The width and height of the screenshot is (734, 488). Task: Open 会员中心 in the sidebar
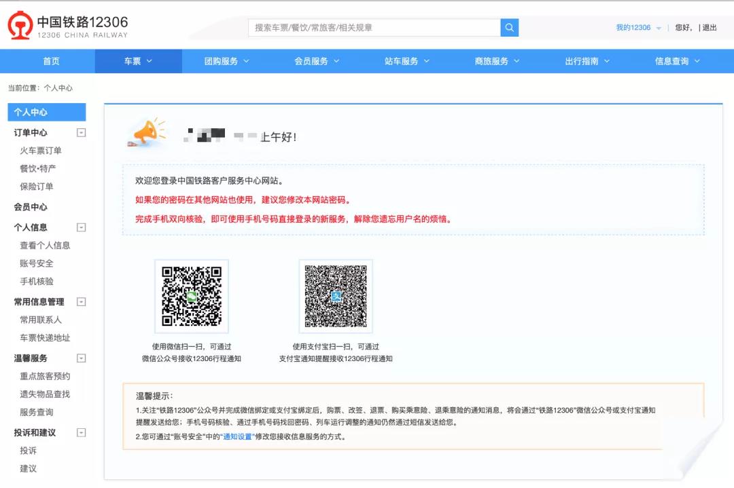click(31, 206)
